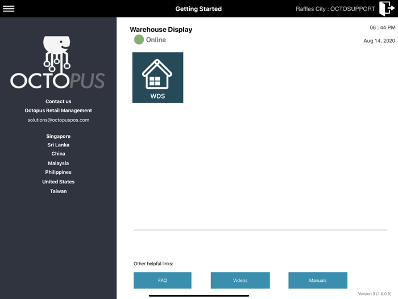Screen dimensions: 398x299
Task: Select Taiwan in contact list
Action: click(59, 191)
